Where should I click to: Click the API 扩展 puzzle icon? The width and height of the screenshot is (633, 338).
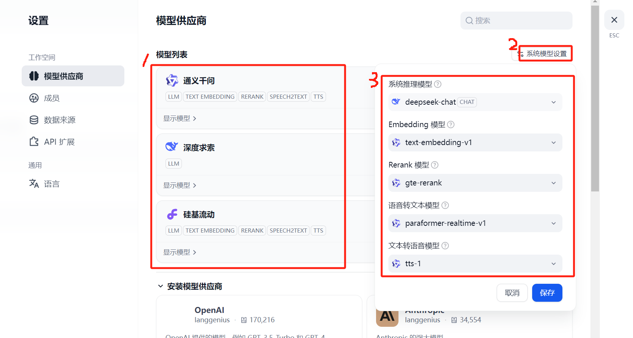(x=34, y=142)
